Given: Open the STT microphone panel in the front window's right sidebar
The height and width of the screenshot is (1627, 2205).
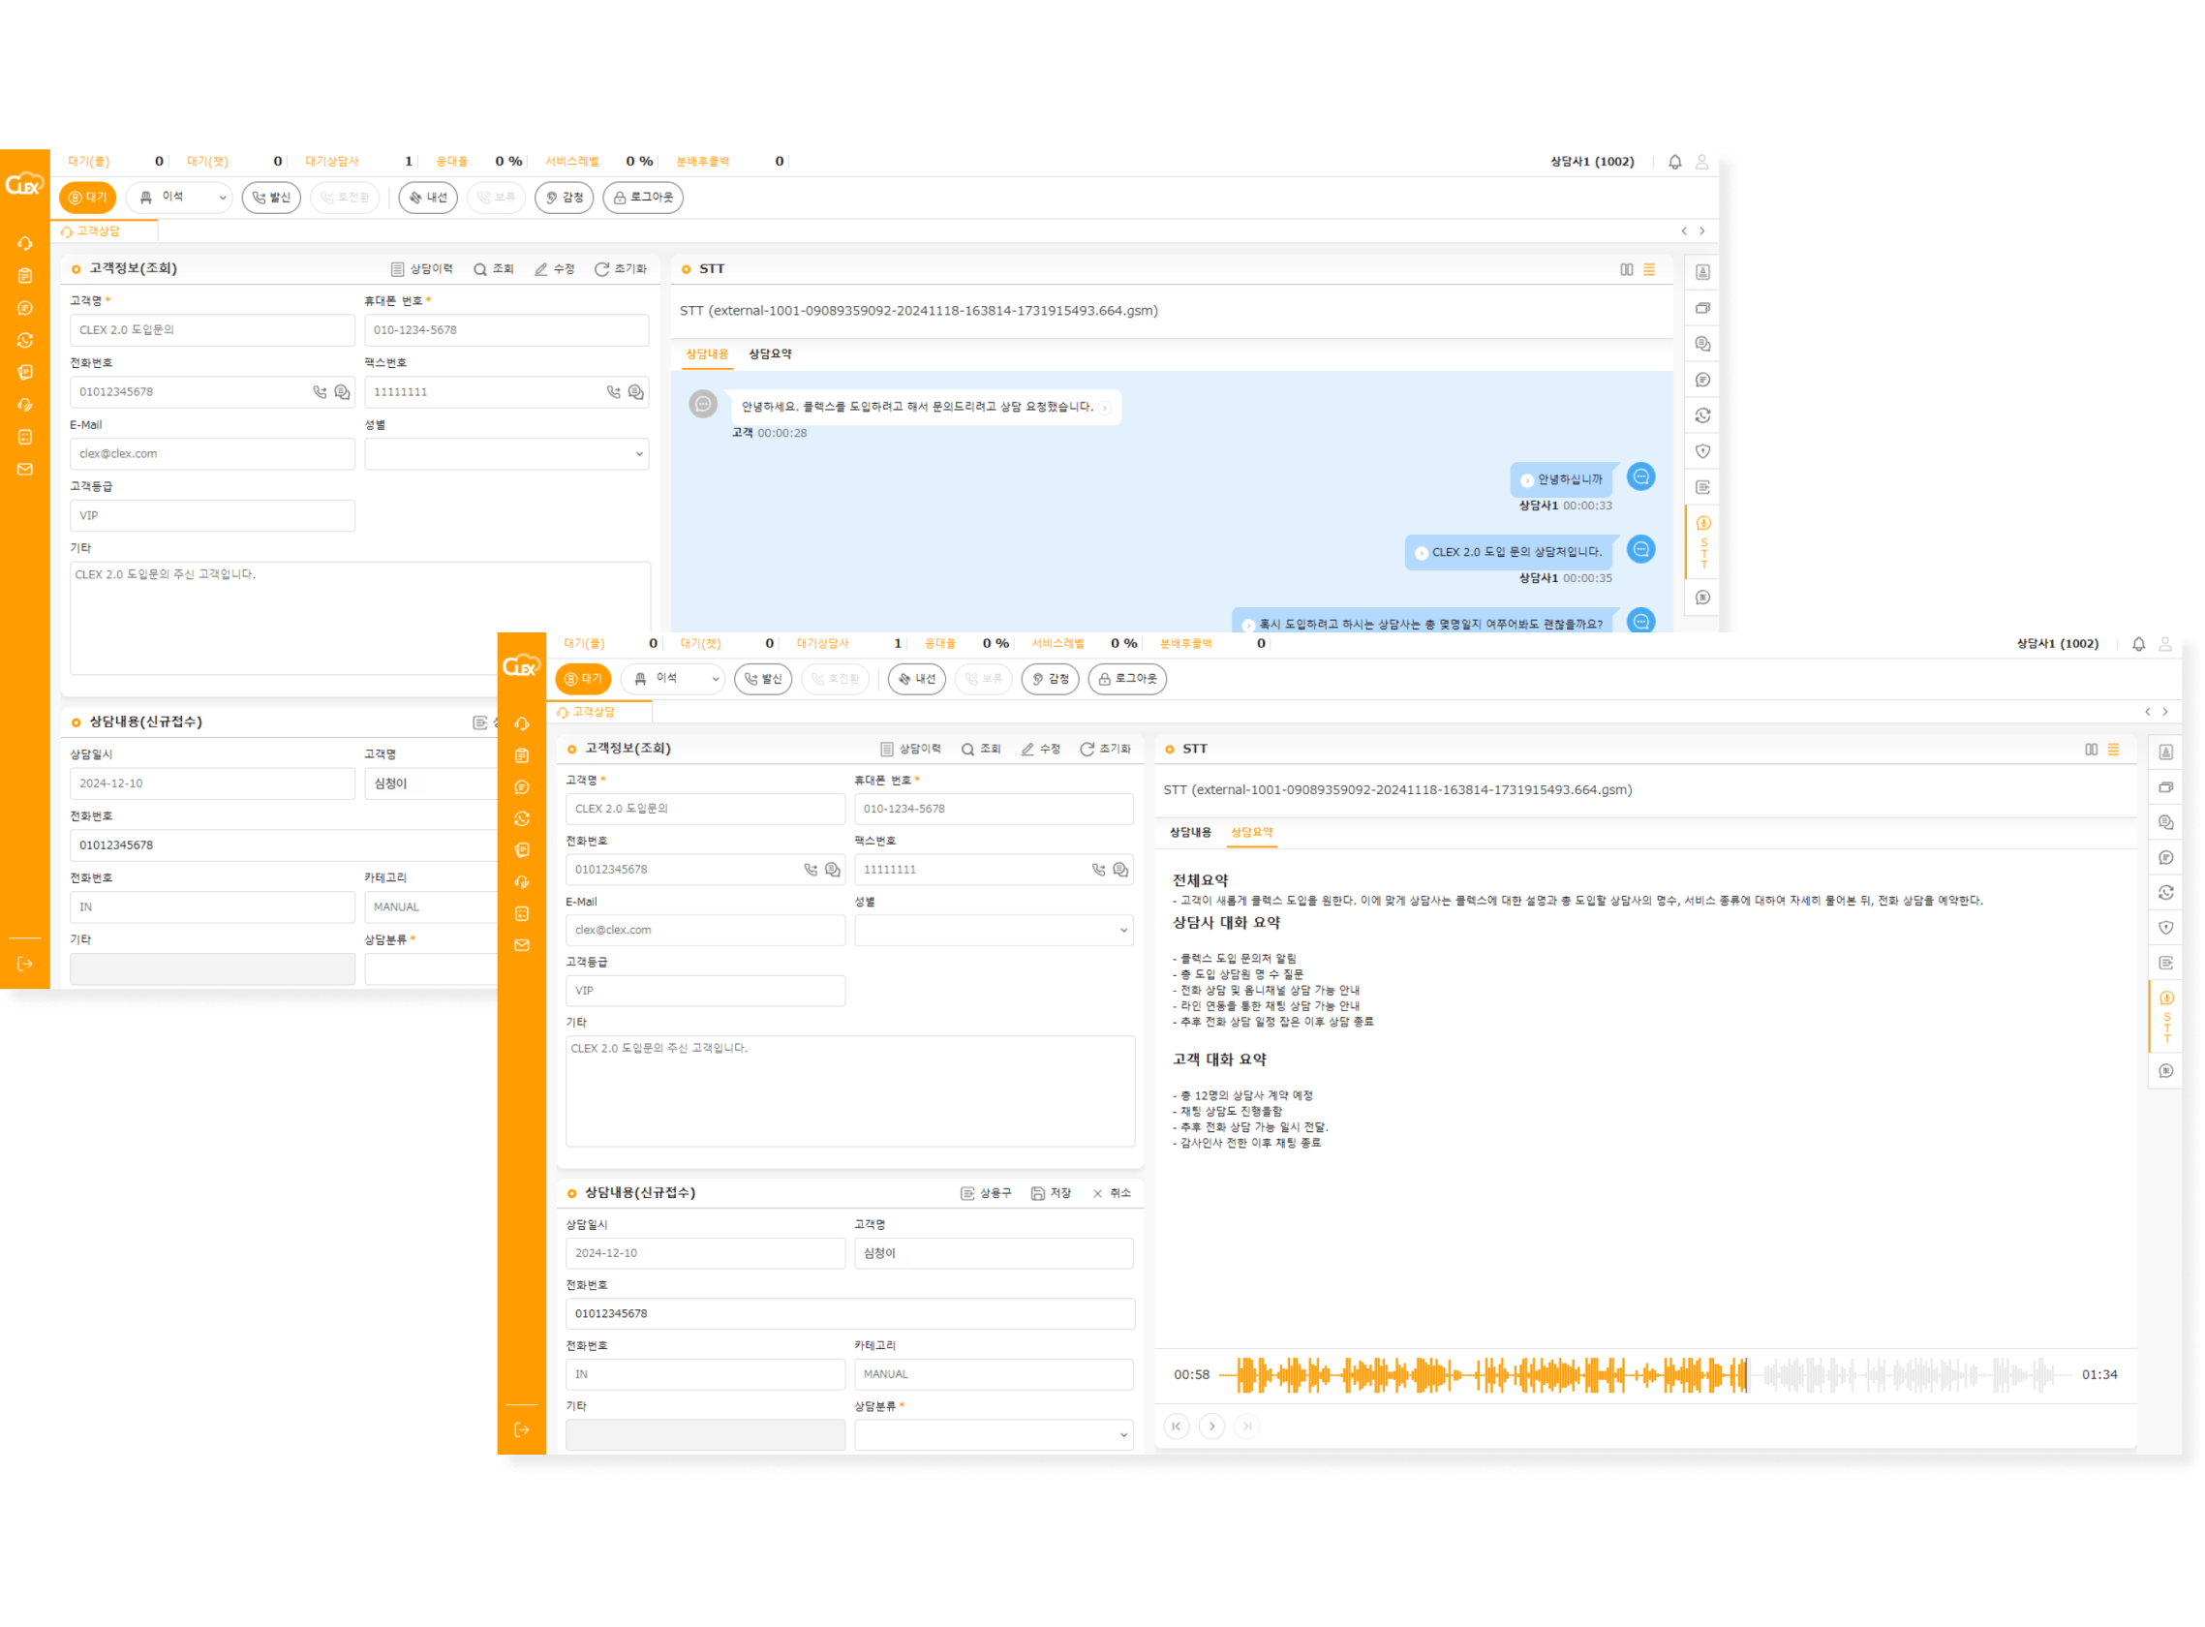Looking at the screenshot, I should tap(2165, 998).
